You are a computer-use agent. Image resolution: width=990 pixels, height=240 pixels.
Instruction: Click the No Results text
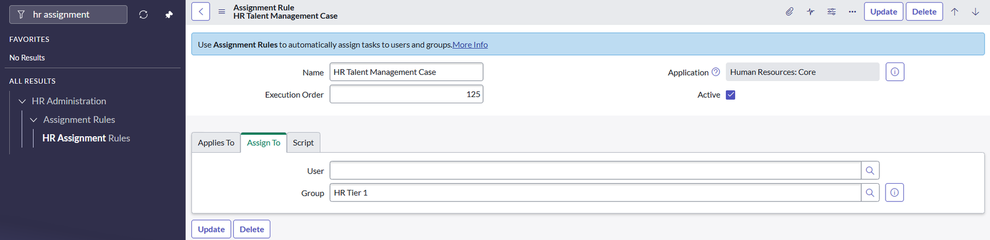tap(27, 58)
